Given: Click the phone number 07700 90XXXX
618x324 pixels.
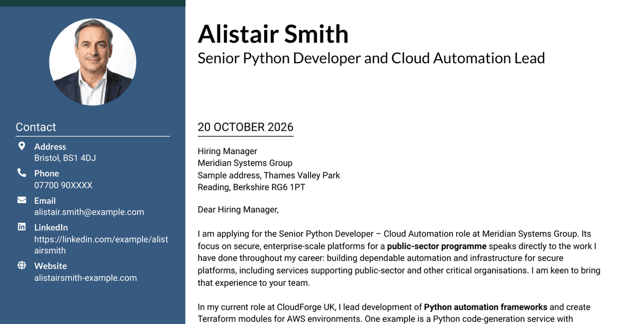Looking at the screenshot, I should point(63,185).
